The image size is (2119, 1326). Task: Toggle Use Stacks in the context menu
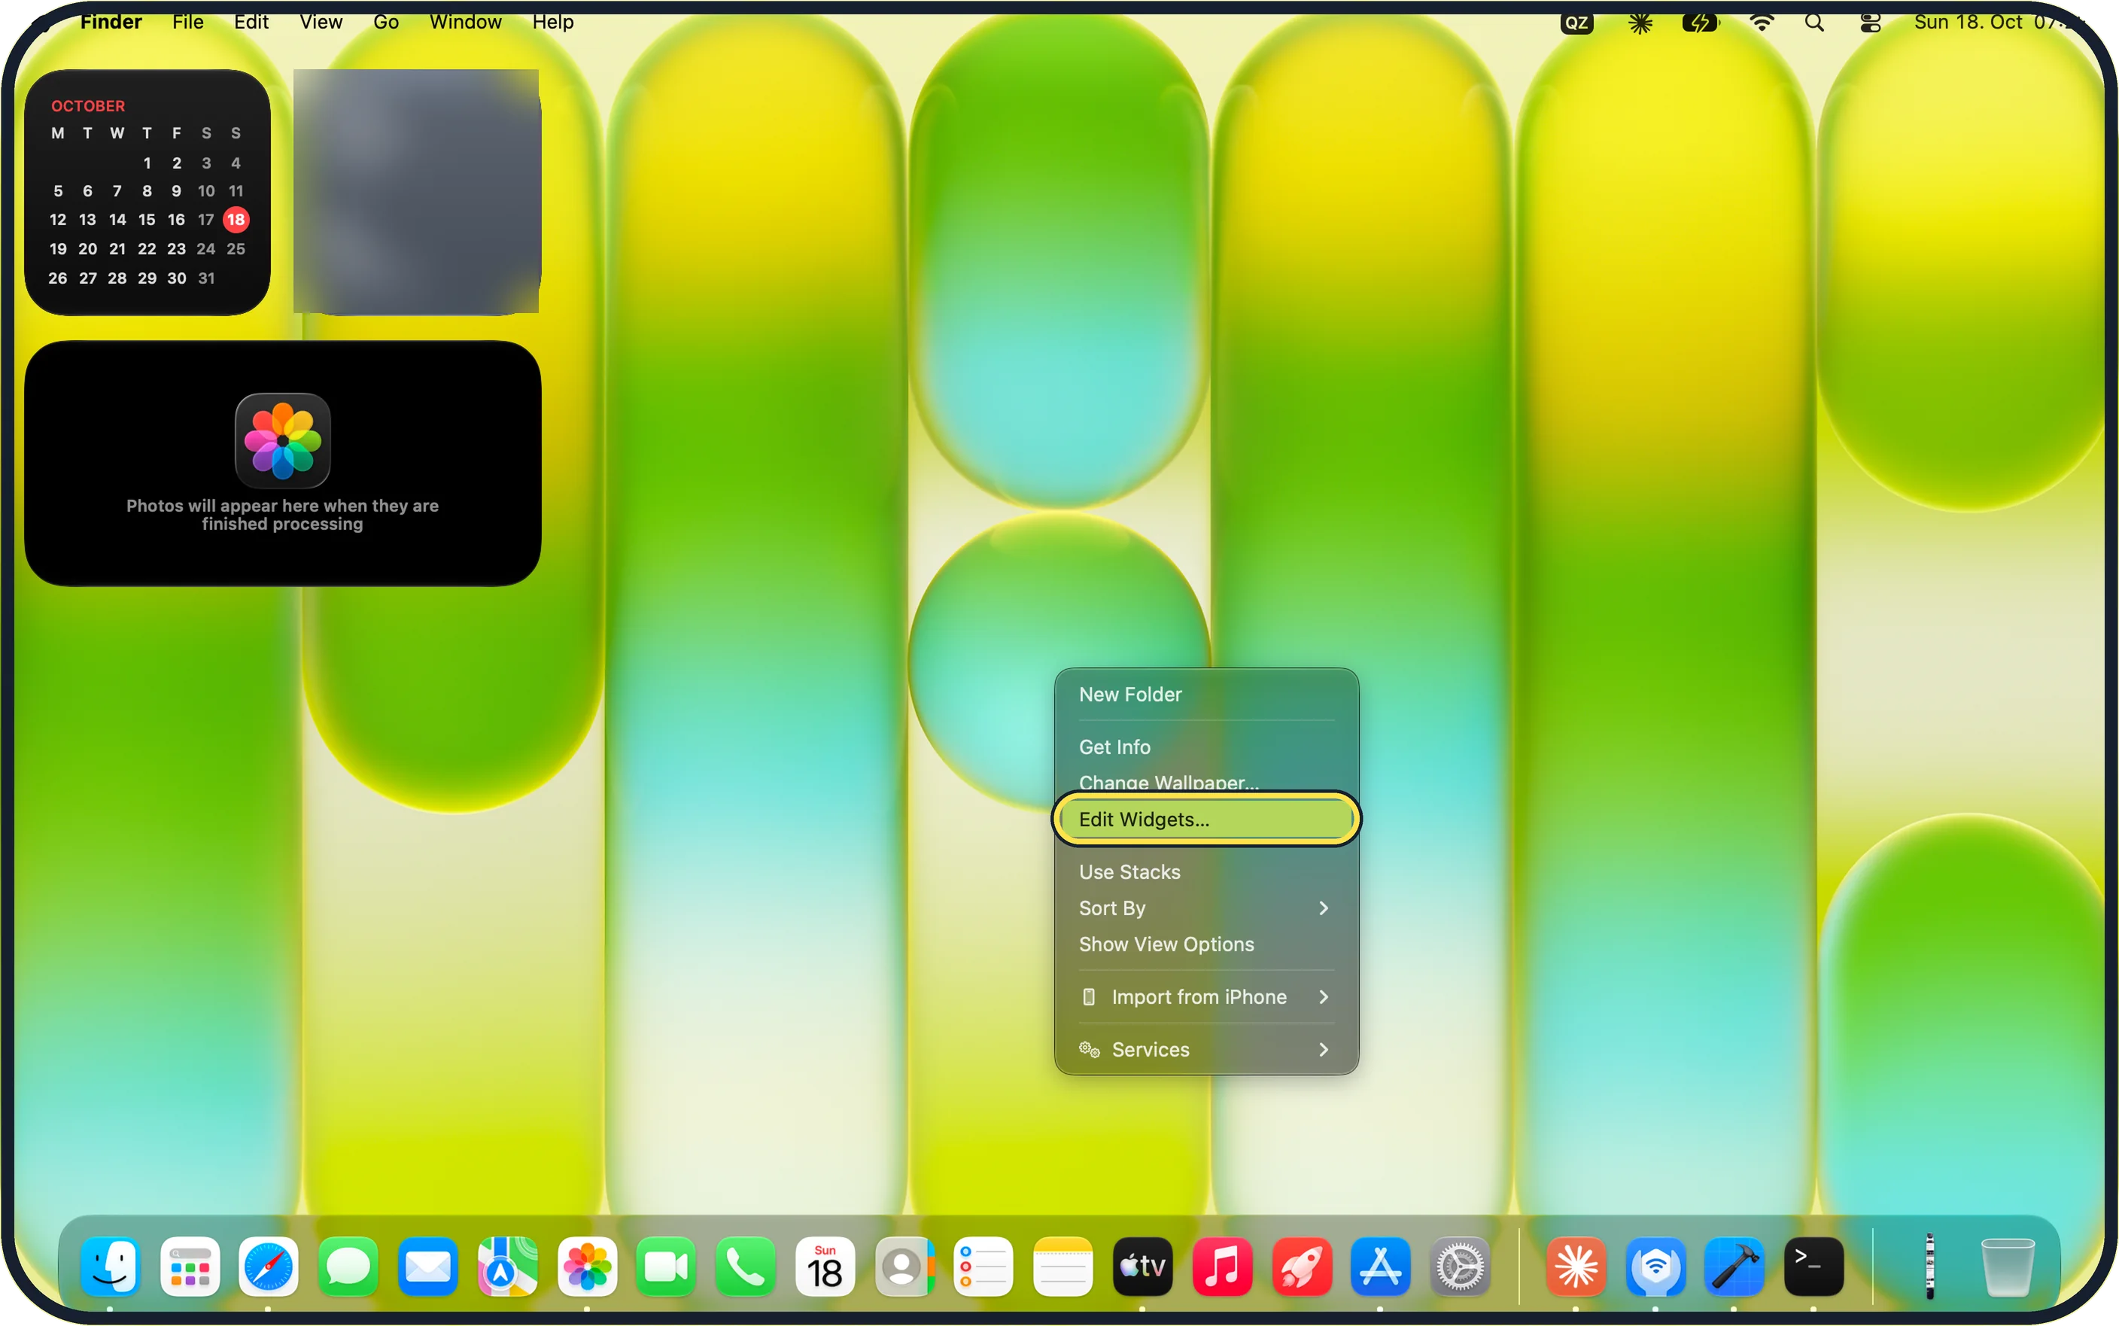1206,873
